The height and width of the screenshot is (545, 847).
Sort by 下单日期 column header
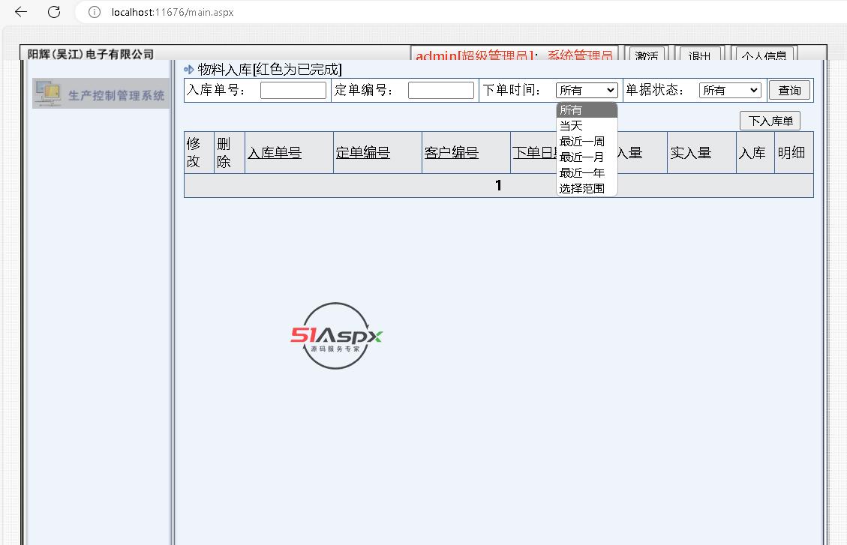pos(535,153)
